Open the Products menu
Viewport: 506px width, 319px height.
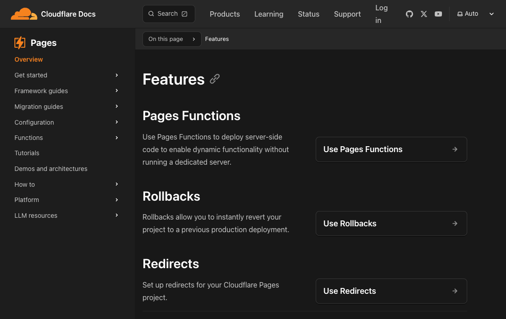pos(225,14)
